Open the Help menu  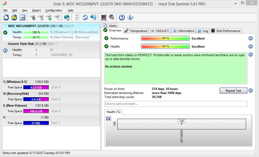pos(70,10)
